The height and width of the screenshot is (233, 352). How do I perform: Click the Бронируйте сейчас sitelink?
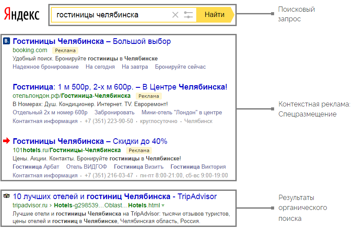coord(180,67)
